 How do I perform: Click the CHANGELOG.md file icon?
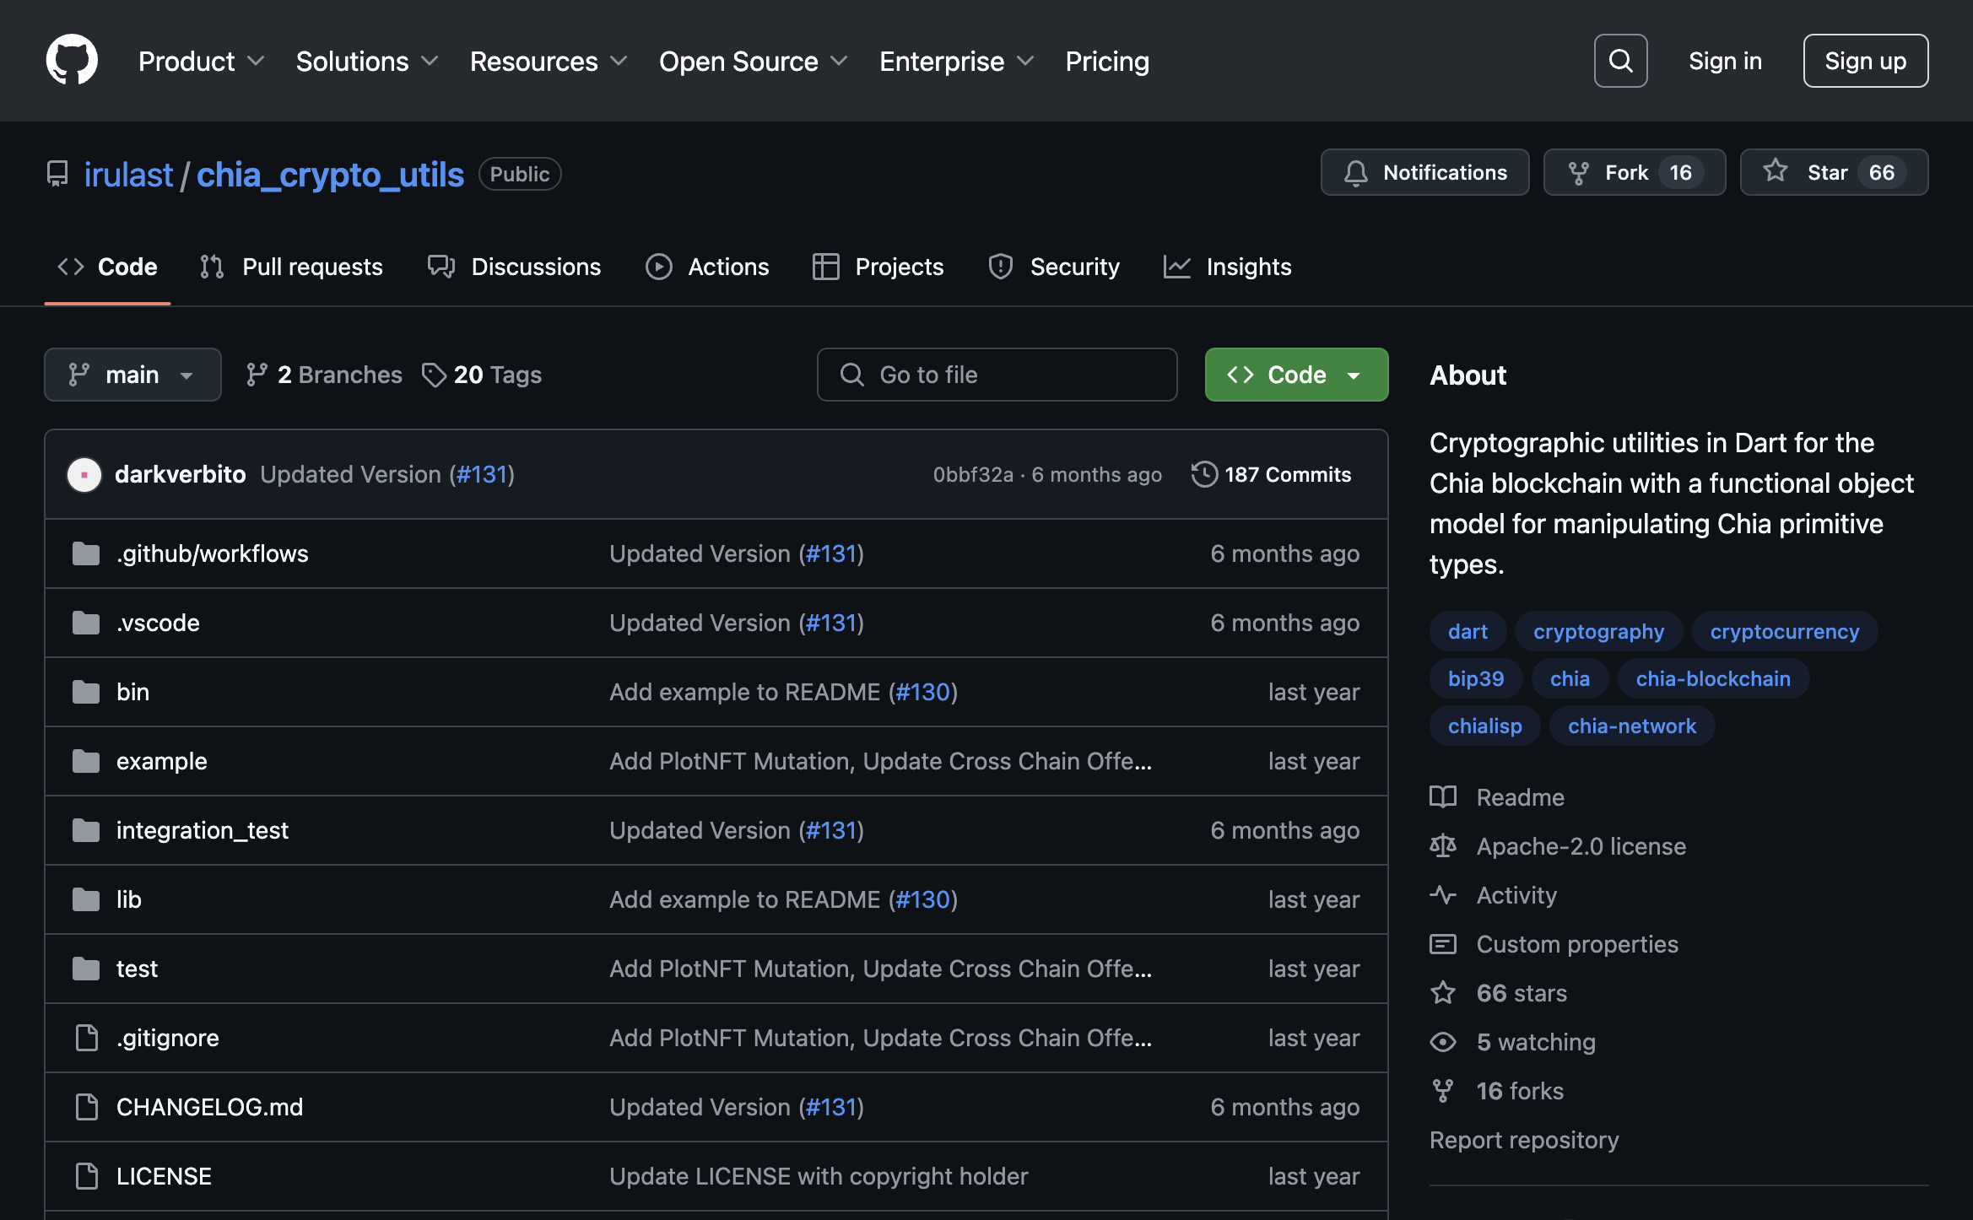click(86, 1107)
